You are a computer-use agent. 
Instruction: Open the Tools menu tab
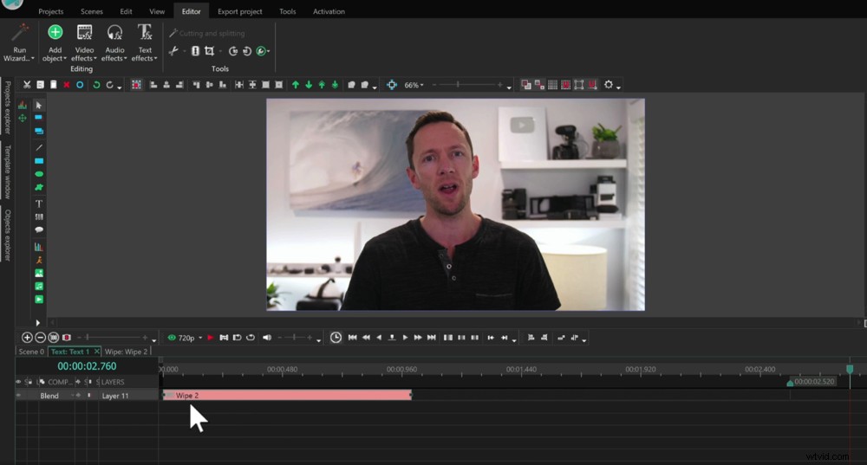point(288,11)
